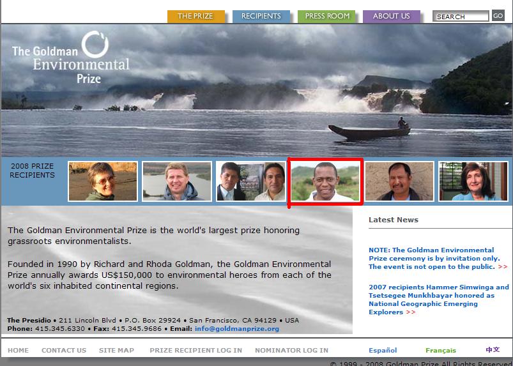Open The Prize menu tab
The image size is (513, 366).
(196, 16)
